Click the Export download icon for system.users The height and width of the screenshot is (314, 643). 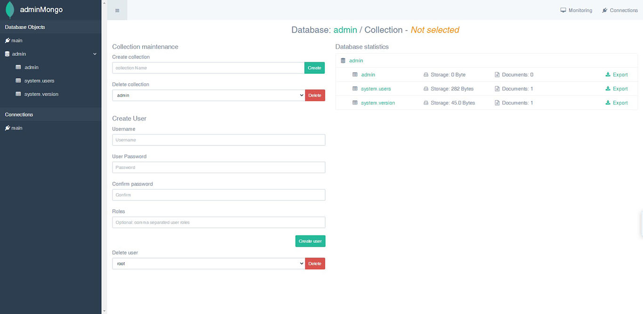(608, 89)
